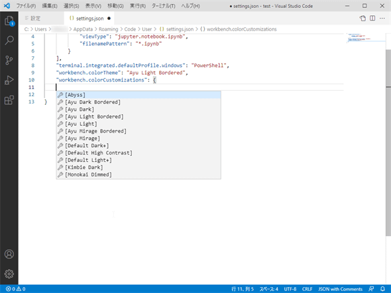Open the 実行(R) menu

(138, 6)
